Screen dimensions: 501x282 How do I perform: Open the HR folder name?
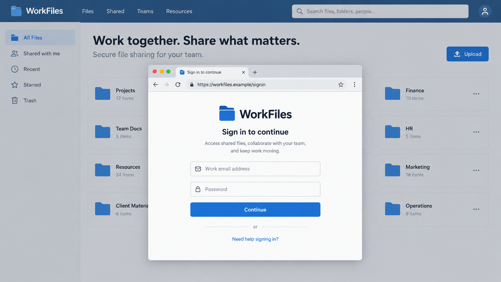(409, 129)
